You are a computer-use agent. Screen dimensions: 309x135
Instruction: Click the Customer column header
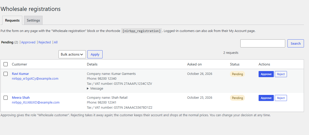coord(20,64)
